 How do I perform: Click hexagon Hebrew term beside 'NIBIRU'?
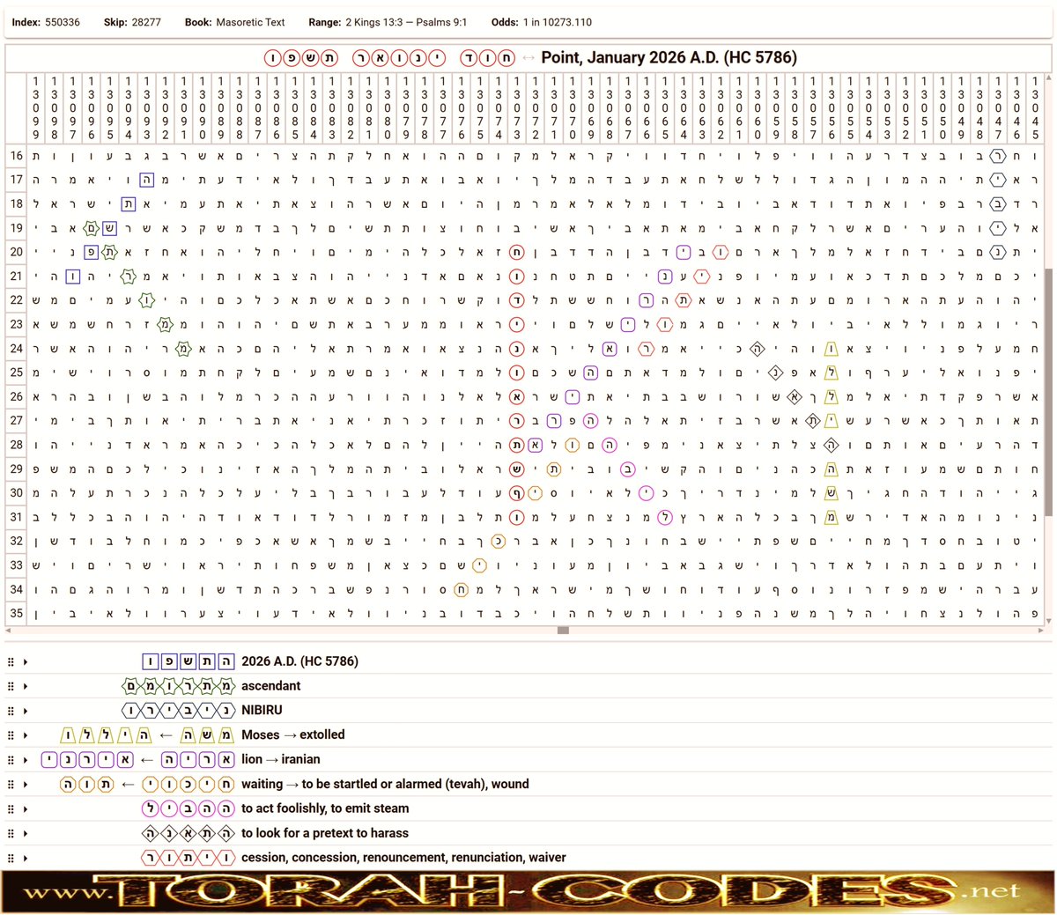coord(178,711)
